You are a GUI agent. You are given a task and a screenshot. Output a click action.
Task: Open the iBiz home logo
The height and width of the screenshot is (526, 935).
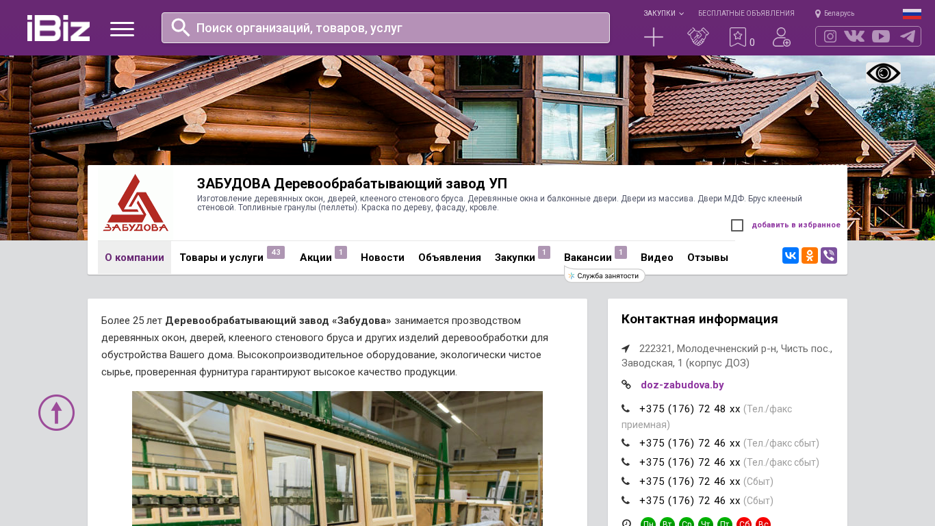[58, 28]
